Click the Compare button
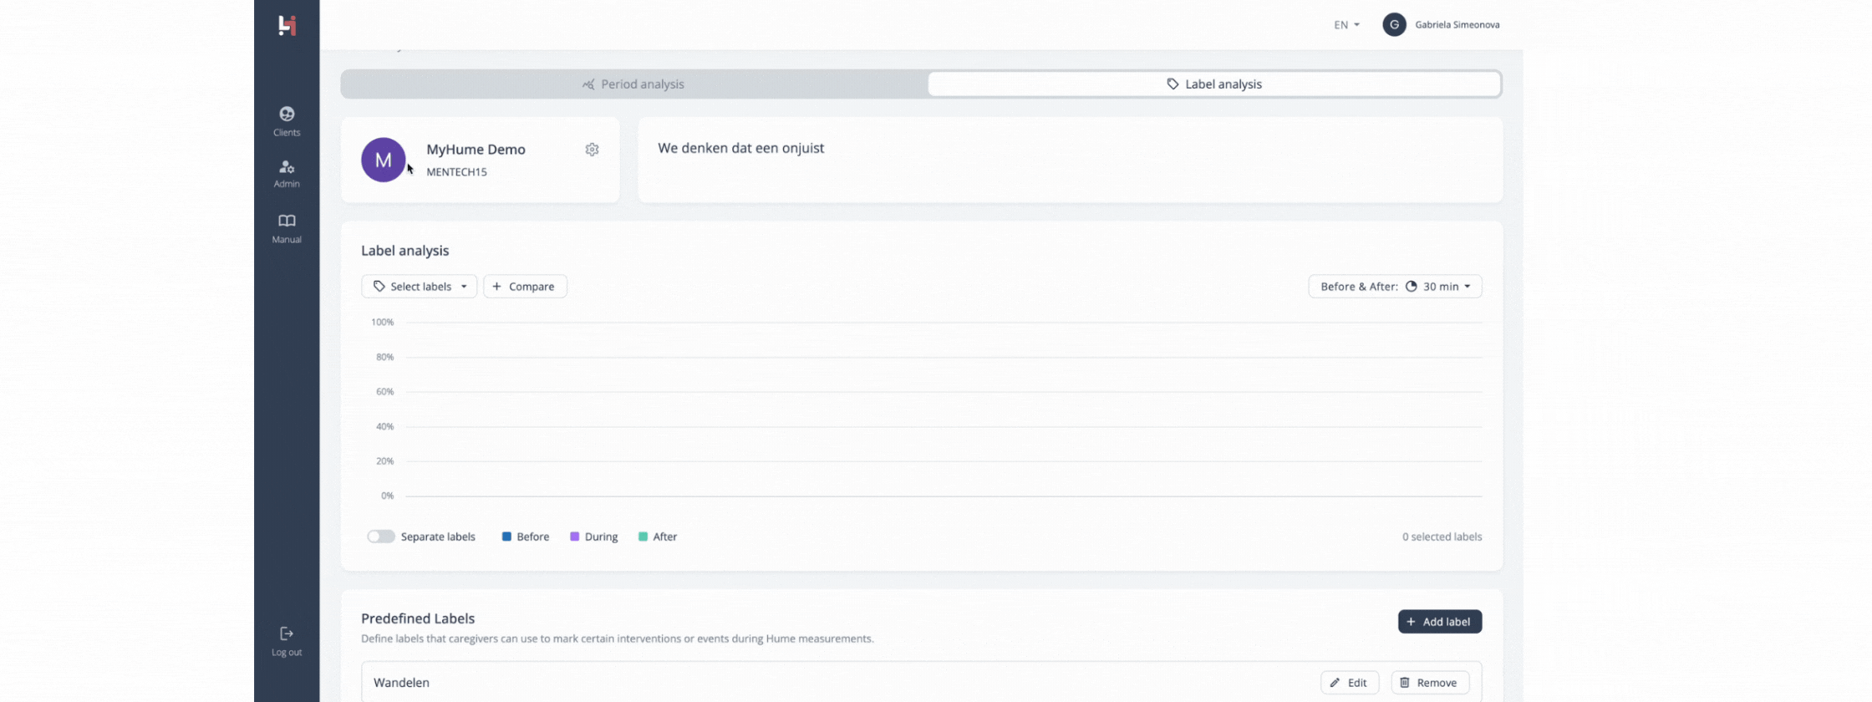Viewport: 1872px width, 702px height. pyautogui.click(x=525, y=287)
